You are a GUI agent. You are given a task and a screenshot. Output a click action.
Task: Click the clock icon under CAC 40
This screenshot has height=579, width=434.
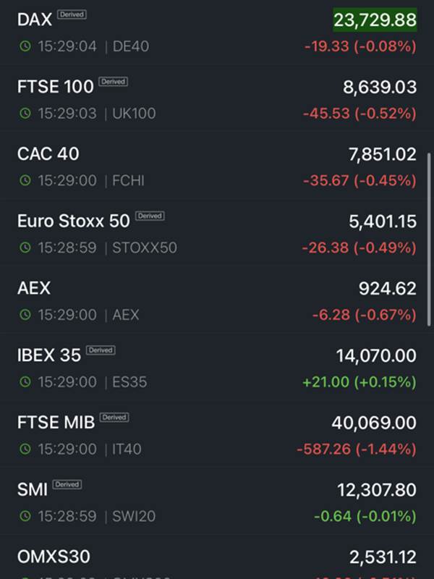[25, 180]
